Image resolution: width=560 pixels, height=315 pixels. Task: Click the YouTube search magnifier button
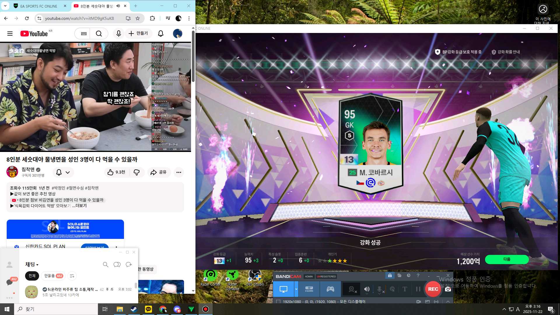point(99,34)
